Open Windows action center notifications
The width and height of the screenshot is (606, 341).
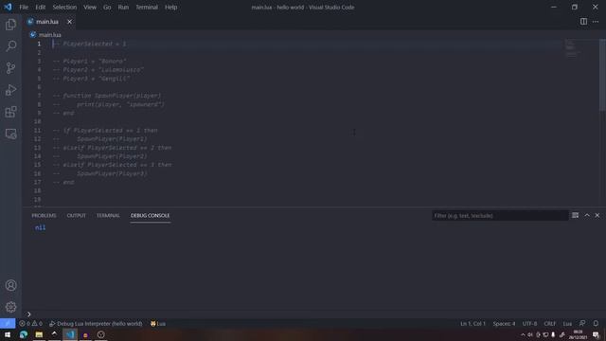[x=596, y=334]
